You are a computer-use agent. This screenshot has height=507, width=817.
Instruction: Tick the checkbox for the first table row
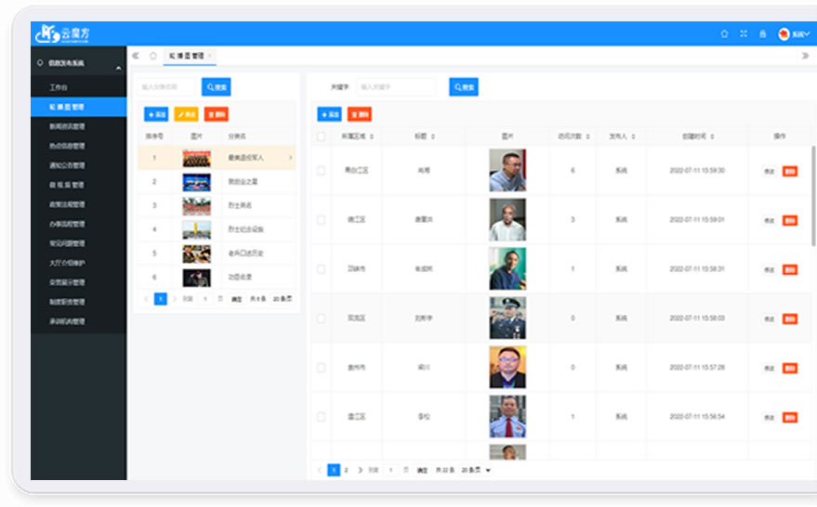click(x=321, y=171)
